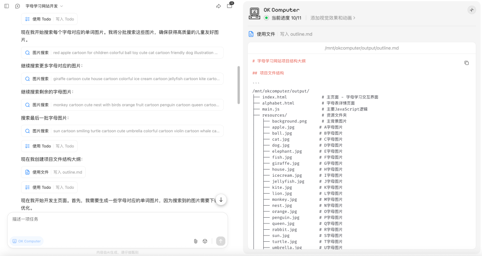Open image search chip for red apple cartoon

pyautogui.click(x=122, y=53)
